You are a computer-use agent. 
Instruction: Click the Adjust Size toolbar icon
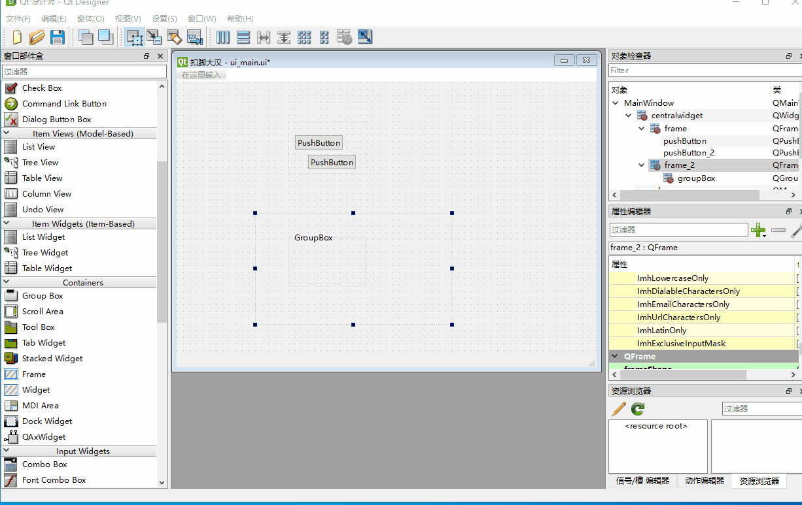pyautogui.click(x=365, y=37)
